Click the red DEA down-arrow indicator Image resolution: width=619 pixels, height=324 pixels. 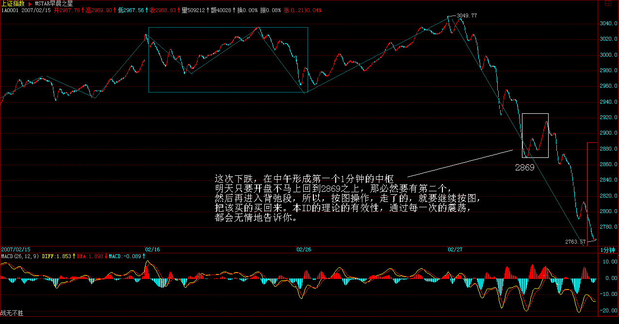click(106, 256)
